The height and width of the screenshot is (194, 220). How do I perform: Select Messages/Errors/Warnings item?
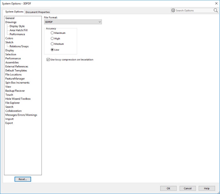click(x=21, y=115)
